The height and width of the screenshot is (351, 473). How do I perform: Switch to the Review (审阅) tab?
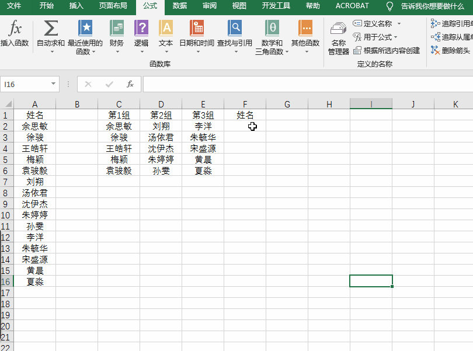(210, 6)
